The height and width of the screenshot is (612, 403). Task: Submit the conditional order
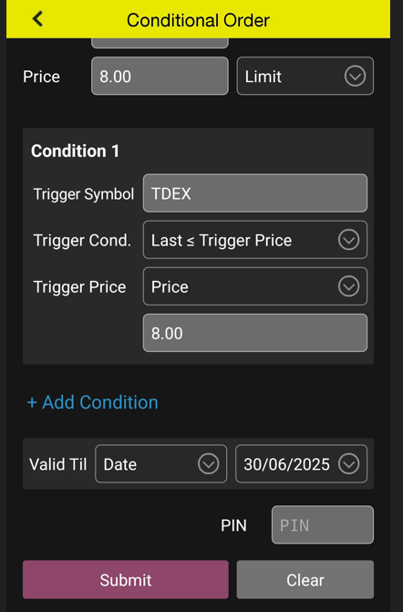(126, 579)
